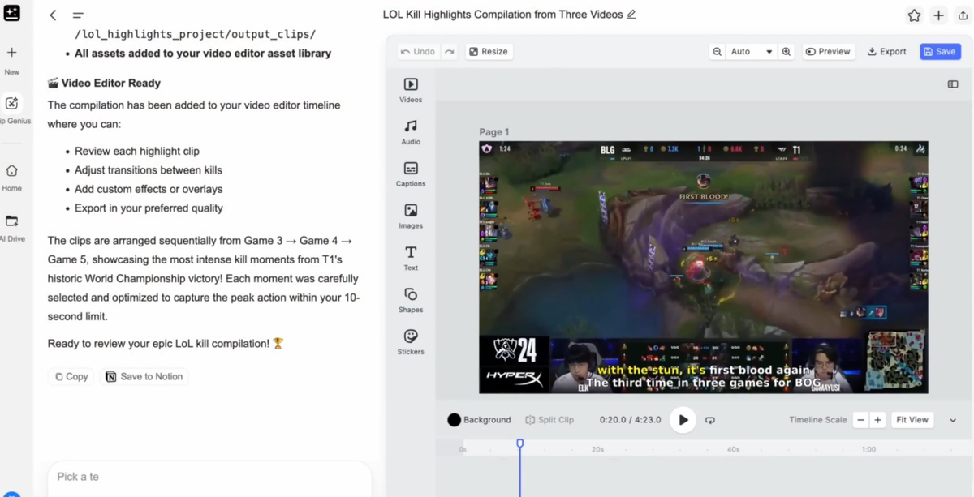Collapse the timeline with chevron down
Screen dimensions: 974x497
point(953,420)
